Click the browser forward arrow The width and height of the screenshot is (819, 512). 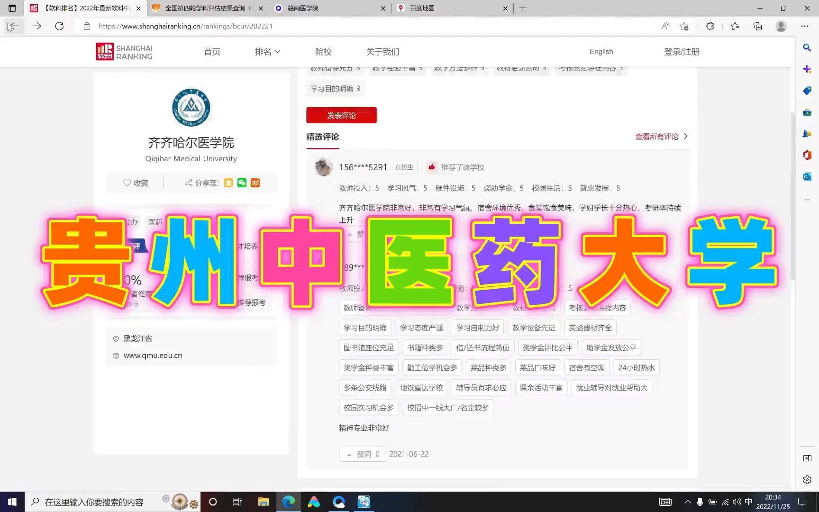coord(36,26)
